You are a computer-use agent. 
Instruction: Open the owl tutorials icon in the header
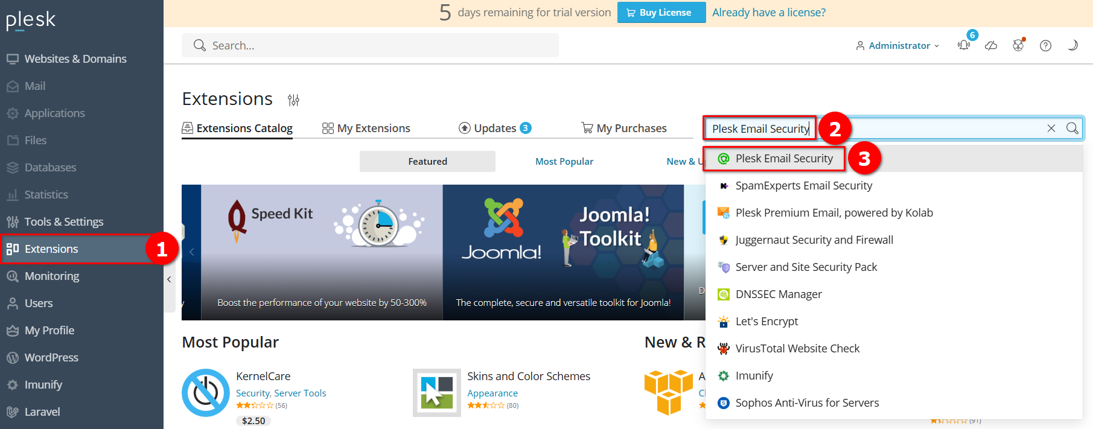(x=1019, y=45)
